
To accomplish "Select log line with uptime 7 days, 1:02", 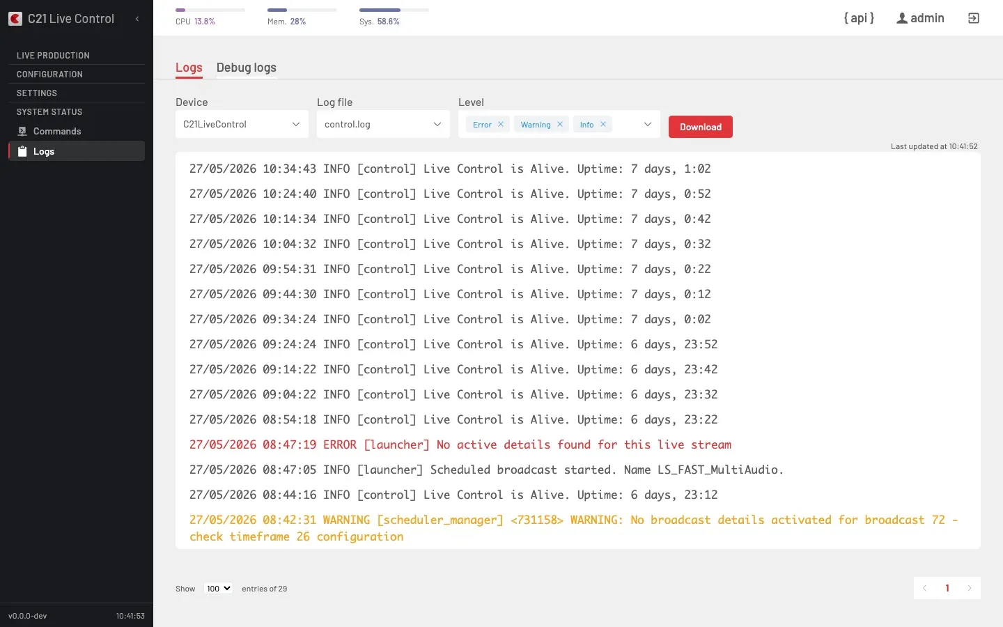I will pos(450,169).
